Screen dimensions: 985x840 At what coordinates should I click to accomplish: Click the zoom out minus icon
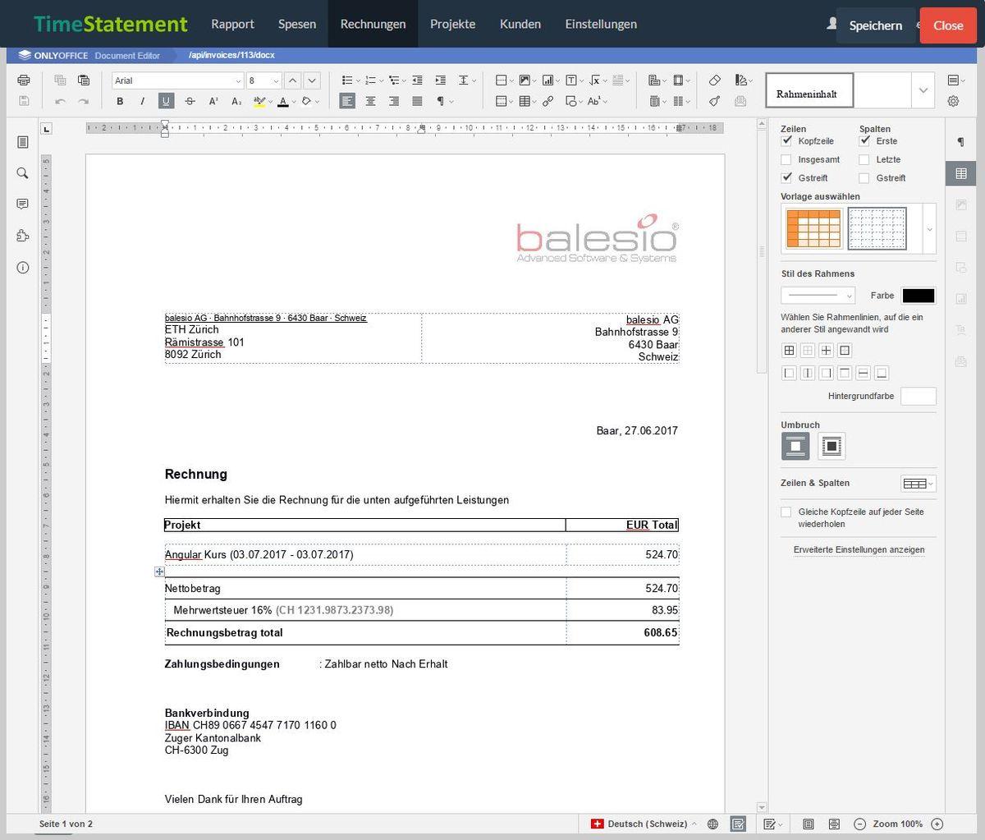tap(860, 824)
